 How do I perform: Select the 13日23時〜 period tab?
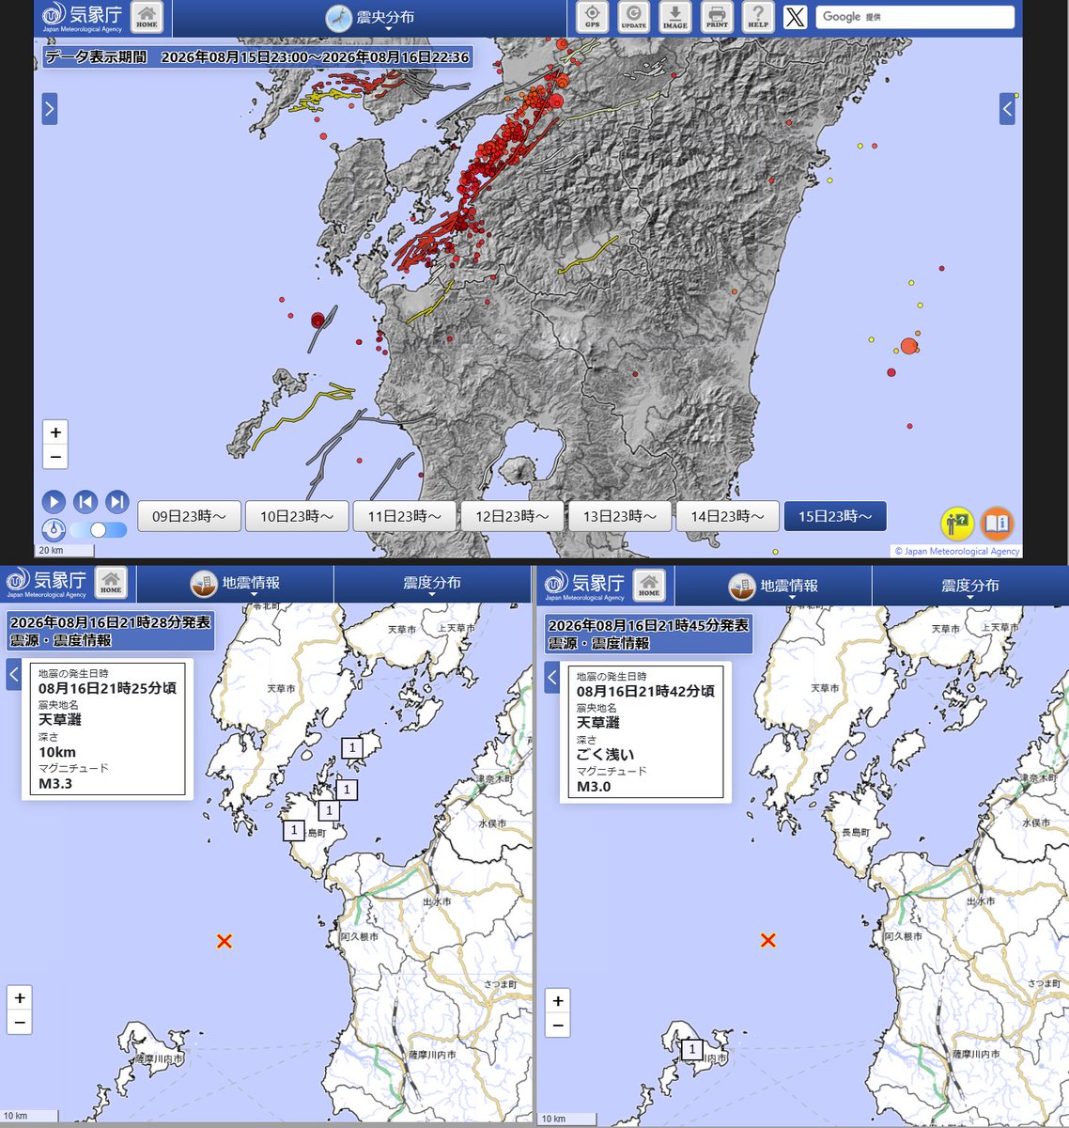[x=620, y=516]
